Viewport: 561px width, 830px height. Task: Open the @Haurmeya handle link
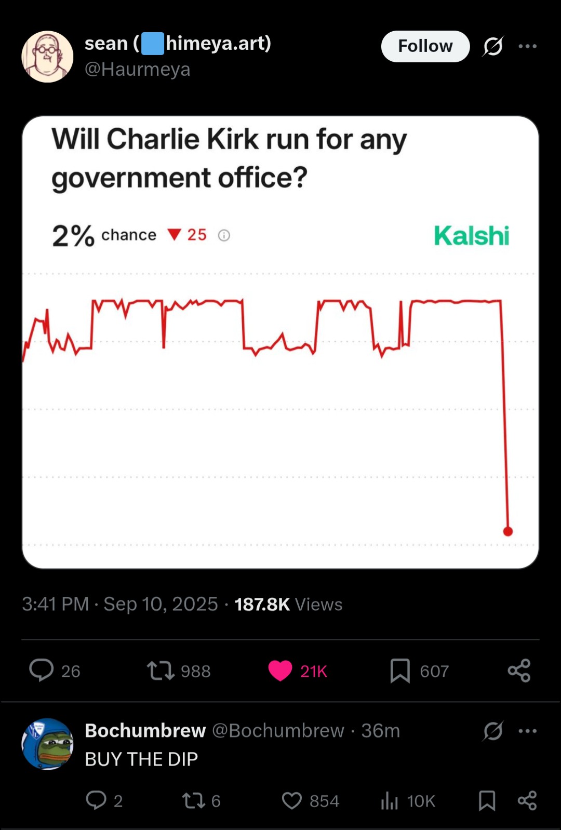[x=138, y=69]
